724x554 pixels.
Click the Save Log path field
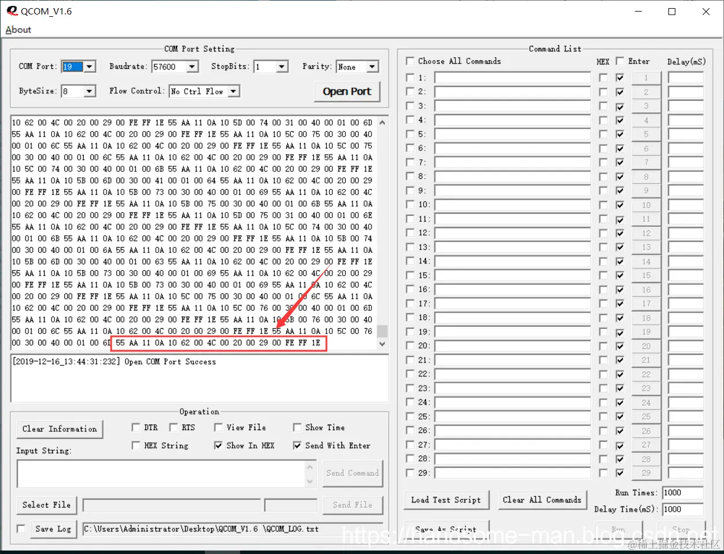tap(233, 529)
